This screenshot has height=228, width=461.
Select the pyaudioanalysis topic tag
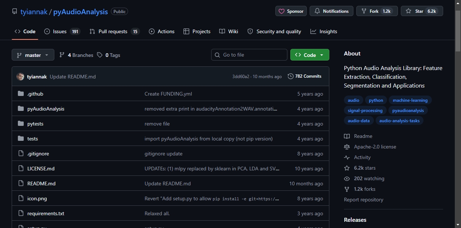(408, 111)
